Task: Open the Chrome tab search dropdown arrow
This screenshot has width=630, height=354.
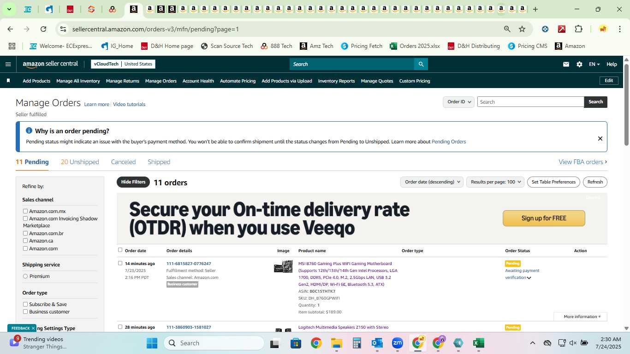Action: tap(9, 9)
